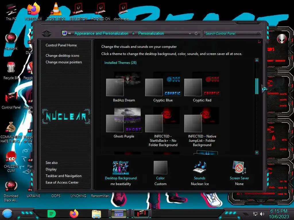The height and width of the screenshot is (220, 294).
Task: Open Taskbar and Navigation link
Action: pos(63,176)
